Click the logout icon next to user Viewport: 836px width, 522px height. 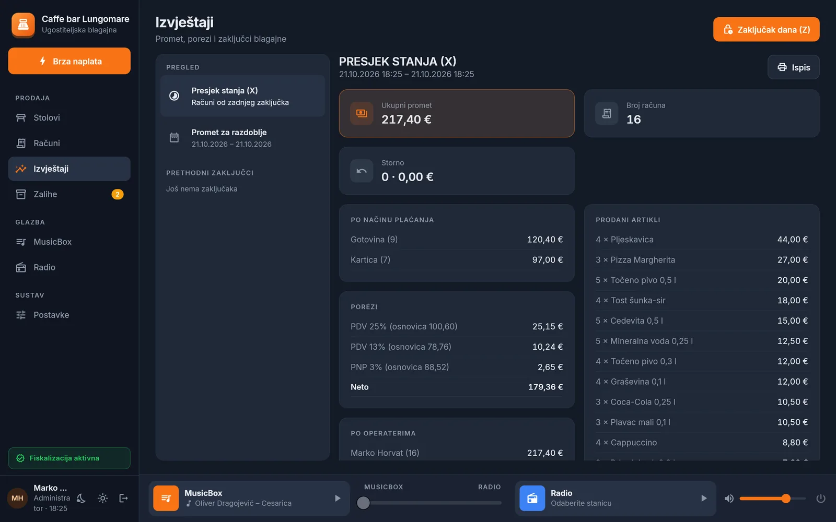tap(124, 499)
